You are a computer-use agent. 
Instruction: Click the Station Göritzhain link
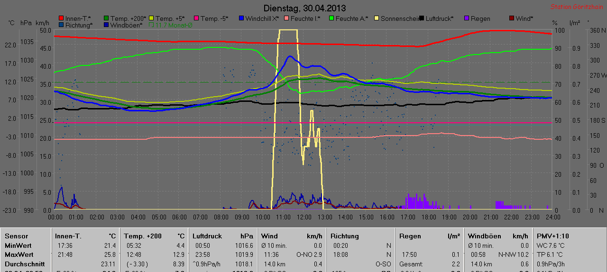pos(577,7)
